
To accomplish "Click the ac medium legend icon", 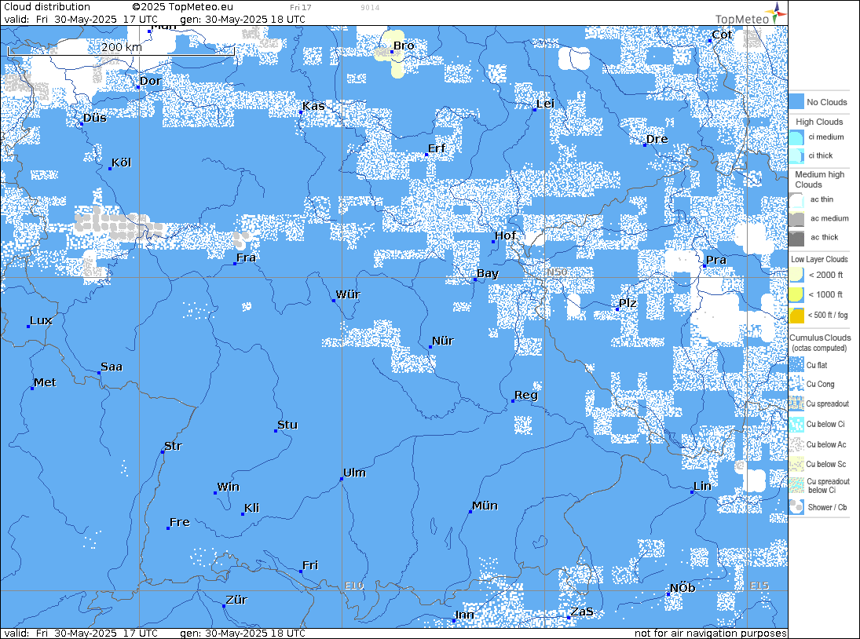I will pyautogui.click(x=796, y=218).
